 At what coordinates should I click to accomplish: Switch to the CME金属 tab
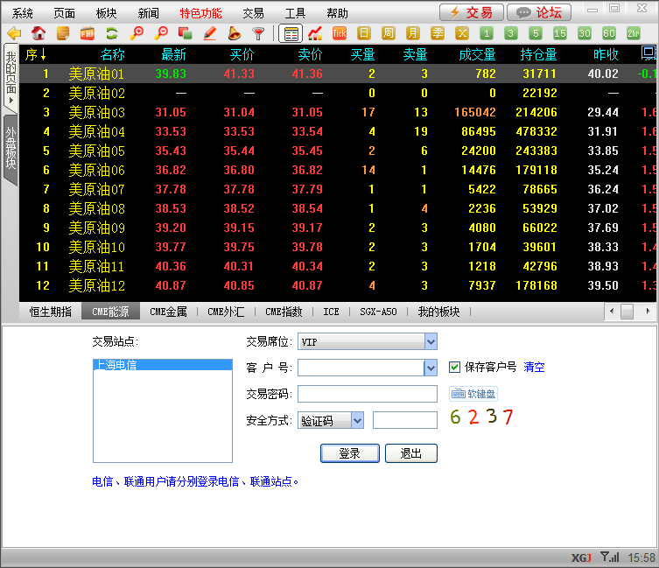pos(170,312)
